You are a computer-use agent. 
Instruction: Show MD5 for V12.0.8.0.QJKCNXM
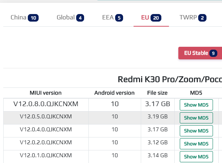196,105
